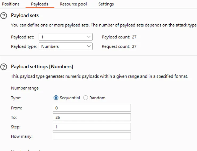197x151 pixels.
Task: Open help for Payload settings [Numbers]
Action: click(3, 67)
